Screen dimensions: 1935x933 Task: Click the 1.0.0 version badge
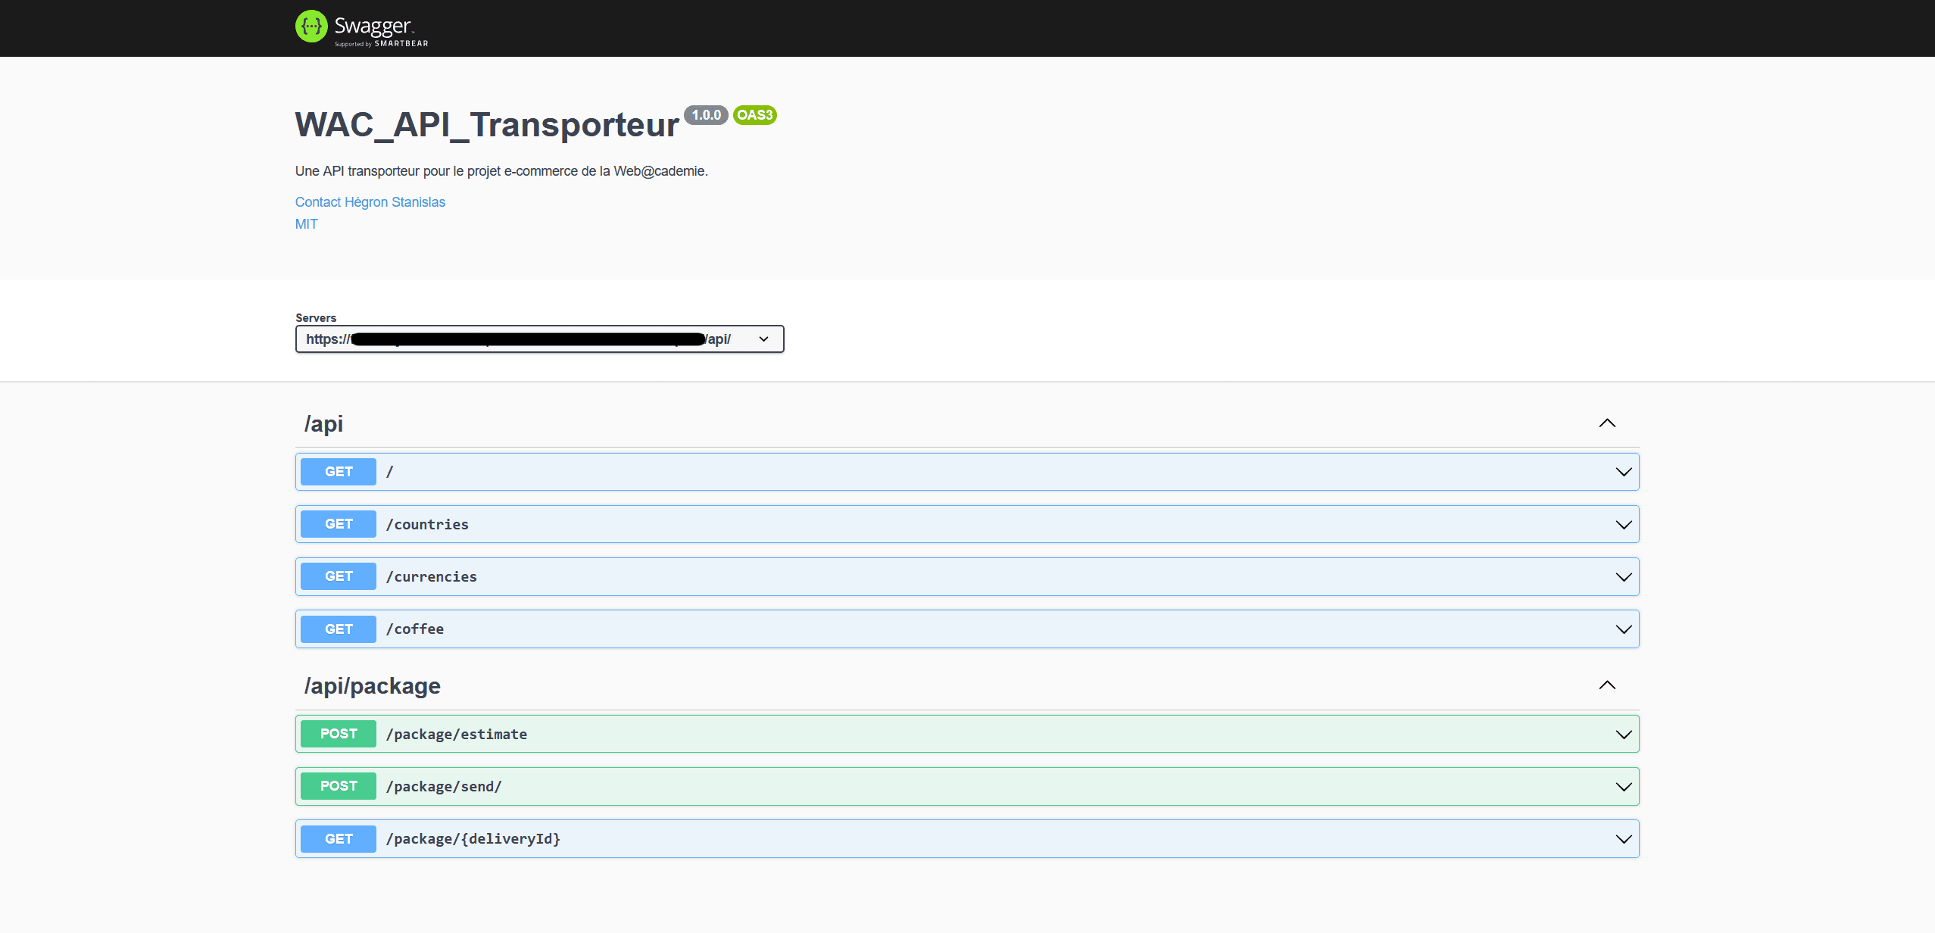(706, 115)
